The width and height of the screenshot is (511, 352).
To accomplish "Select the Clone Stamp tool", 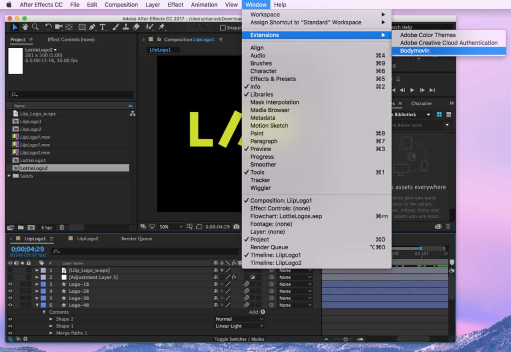I will (x=126, y=27).
